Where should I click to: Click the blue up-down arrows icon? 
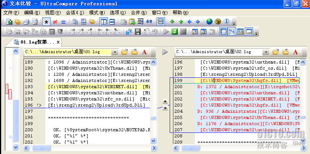[x=149, y=22]
